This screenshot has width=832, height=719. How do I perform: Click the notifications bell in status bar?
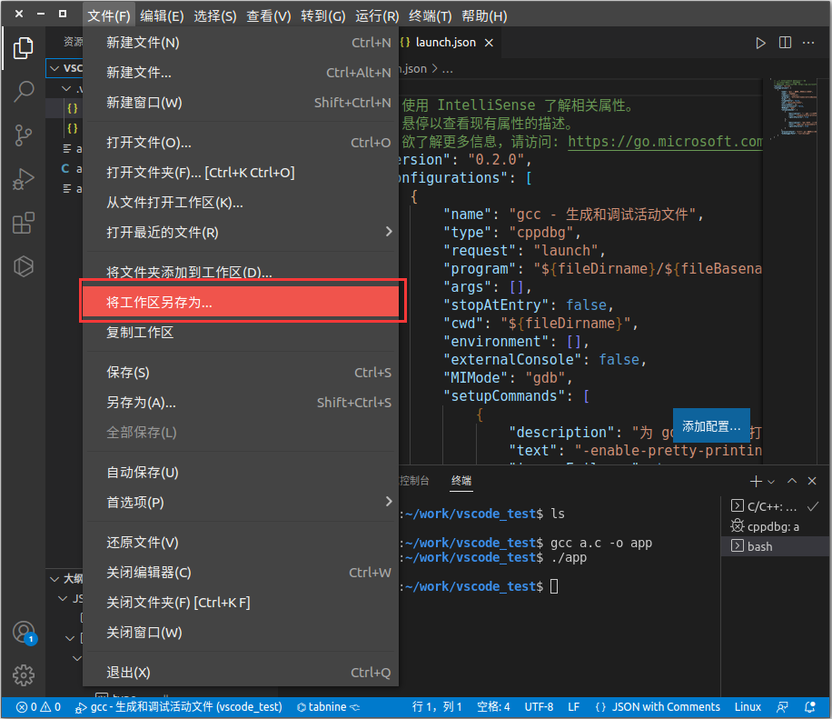[809, 707]
